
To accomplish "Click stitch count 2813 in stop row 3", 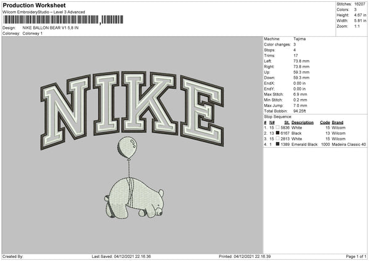I will 285,139.
